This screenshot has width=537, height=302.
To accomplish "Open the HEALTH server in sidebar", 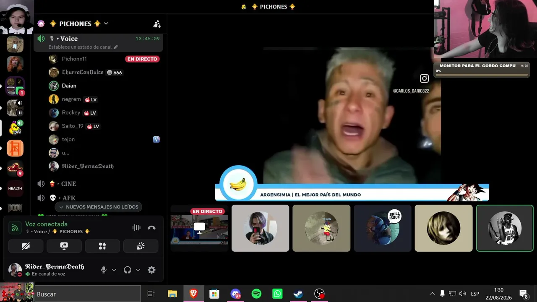I will coord(15,188).
